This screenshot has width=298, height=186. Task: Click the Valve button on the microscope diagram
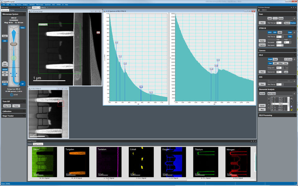pyautogui.click(x=23, y=28)
